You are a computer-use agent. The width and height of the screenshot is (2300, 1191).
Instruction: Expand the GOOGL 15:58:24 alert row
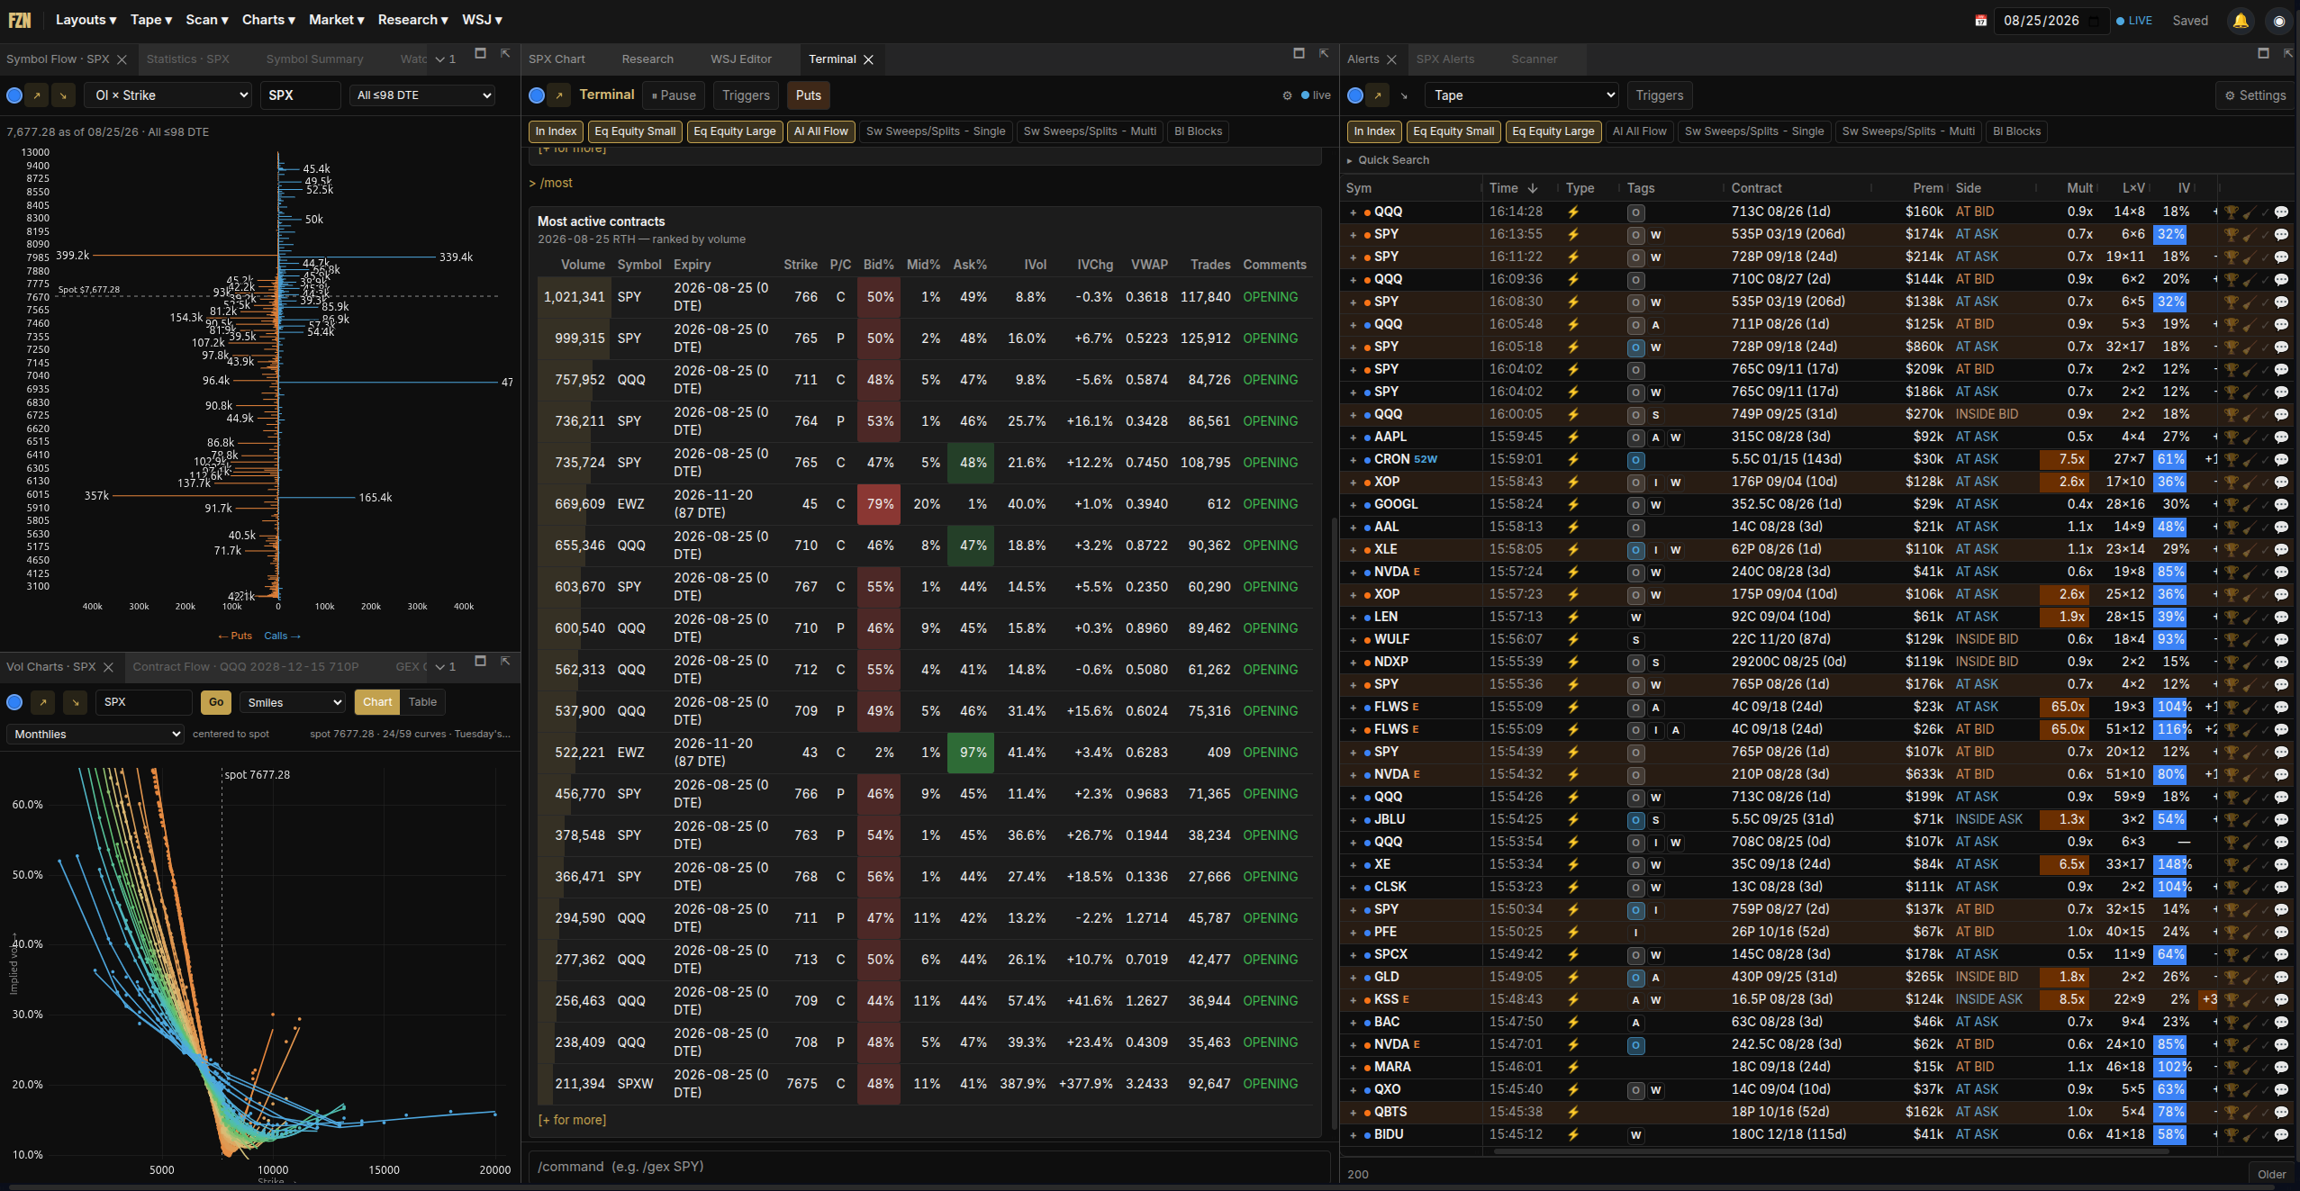tap(1353, 505)
